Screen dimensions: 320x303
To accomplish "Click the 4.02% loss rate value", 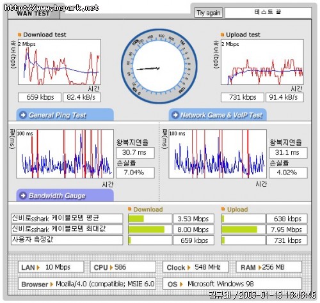I will [288, 173].
